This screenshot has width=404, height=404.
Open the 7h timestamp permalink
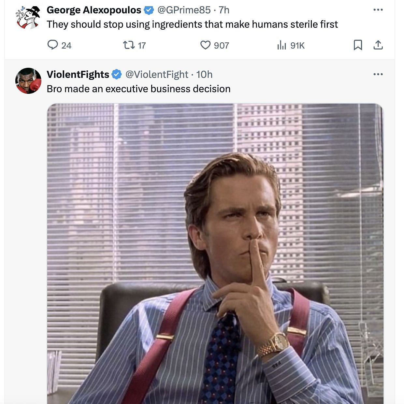[224, 10]
